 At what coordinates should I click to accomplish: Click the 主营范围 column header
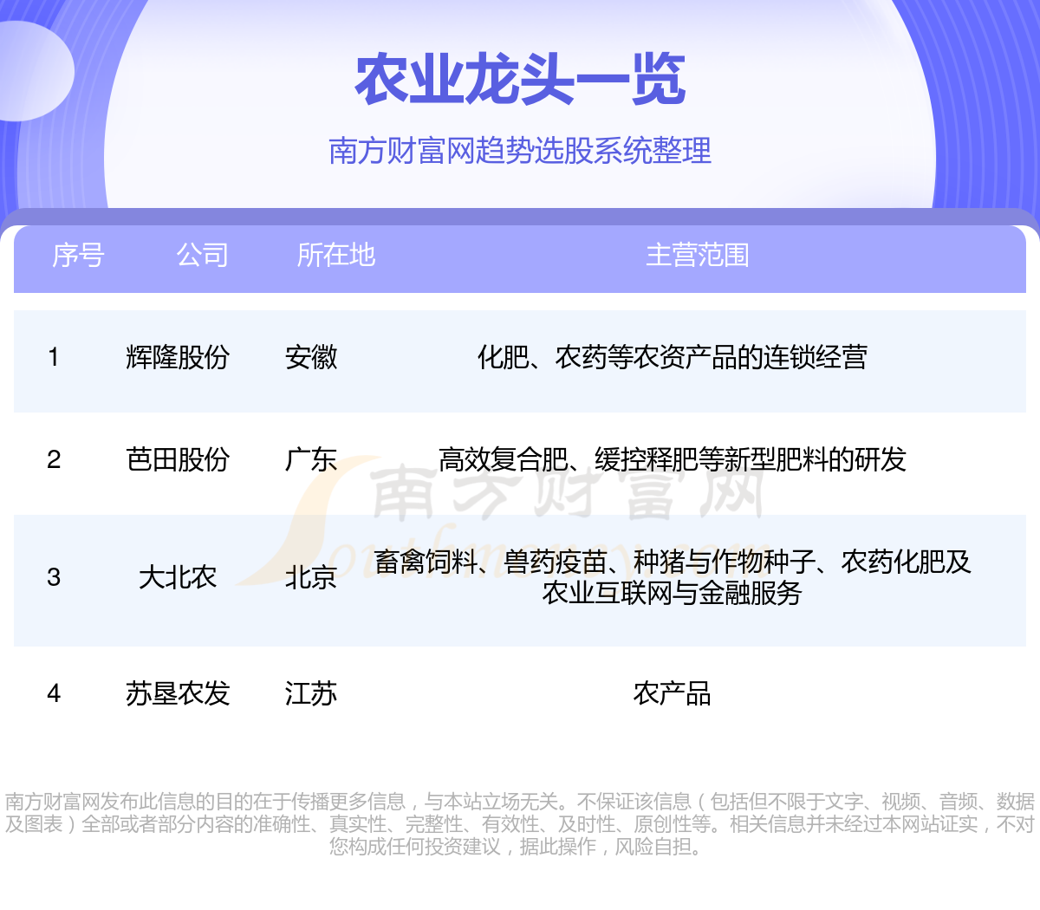pyautogui.click(x=698, y=255)
